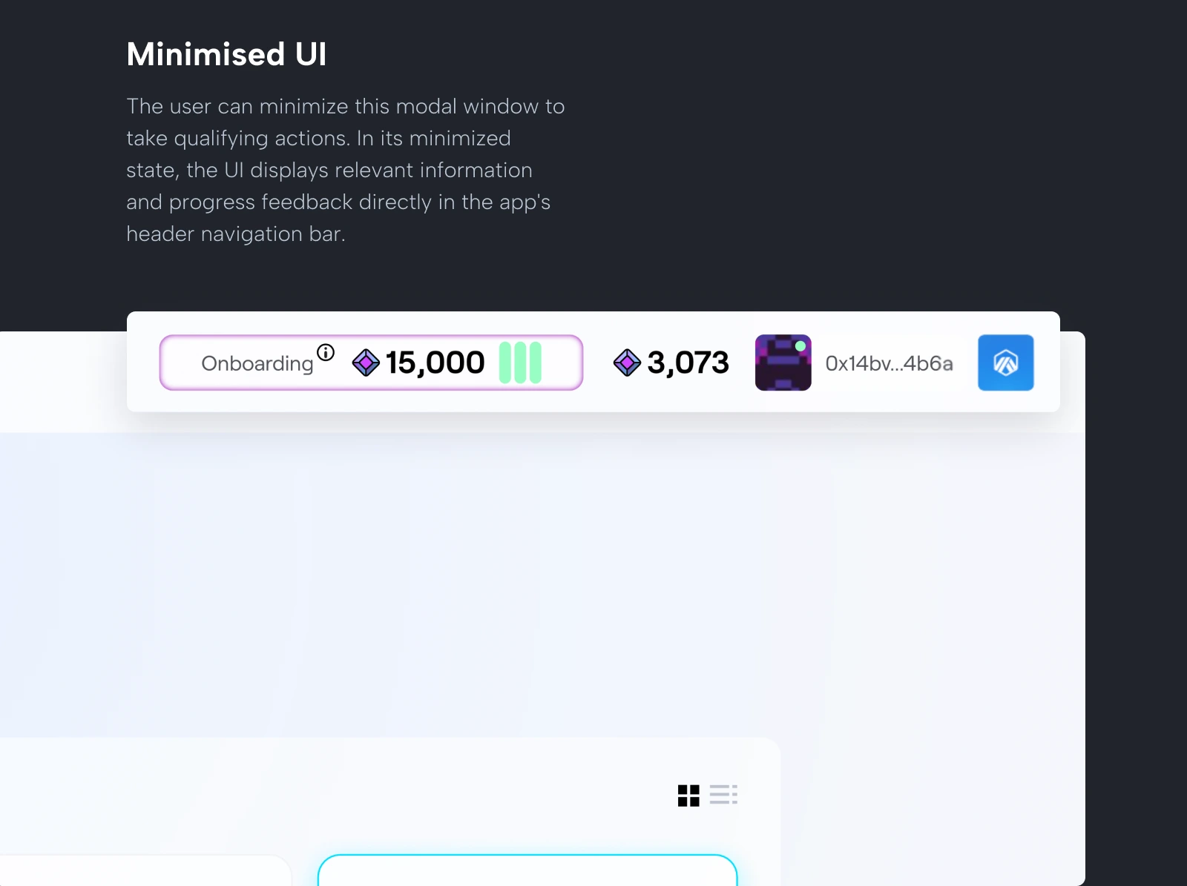Click the paragraph describing minimized state
The height and width of the screenshot is (886, 1187).
pos(346,170)
